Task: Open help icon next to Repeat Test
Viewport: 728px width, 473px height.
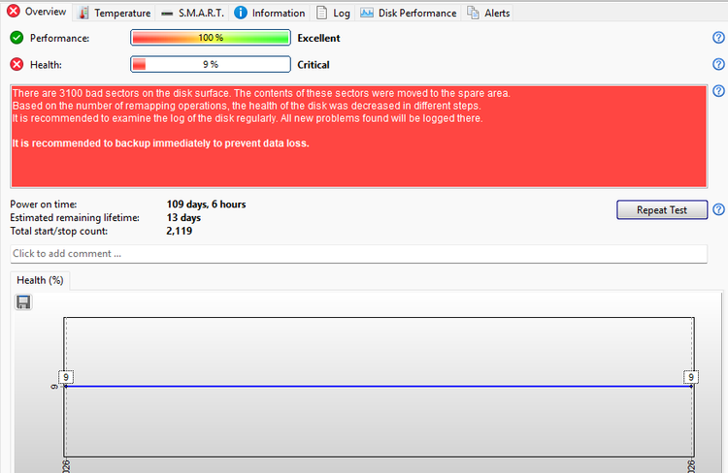Action: [718, 209]
